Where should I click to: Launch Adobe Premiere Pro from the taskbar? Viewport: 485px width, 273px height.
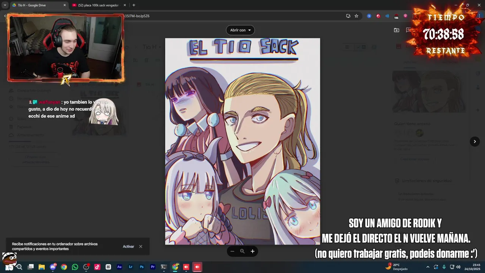[x=153, y=267]
